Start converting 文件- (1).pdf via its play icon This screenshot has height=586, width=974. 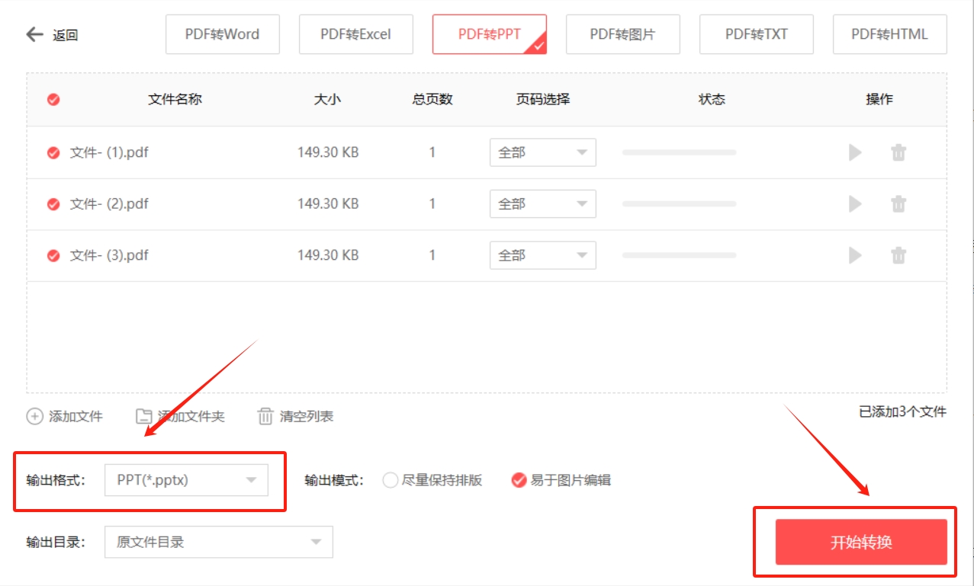click(x=853, y=152)
